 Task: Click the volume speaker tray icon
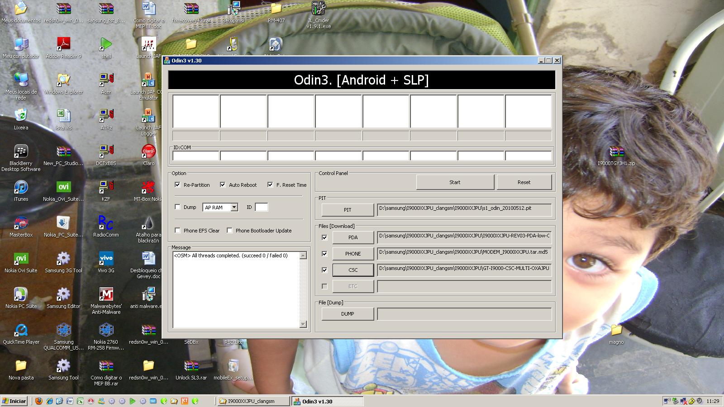tap(700, 401)
